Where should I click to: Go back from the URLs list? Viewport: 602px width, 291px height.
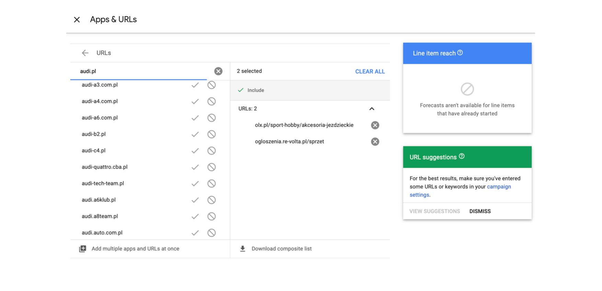click(85, 53)
